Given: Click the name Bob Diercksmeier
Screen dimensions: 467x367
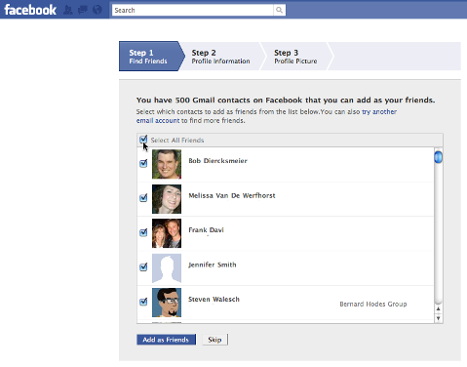Looking at the screenshot, I should pyautogui.click(x=217, y=161).
